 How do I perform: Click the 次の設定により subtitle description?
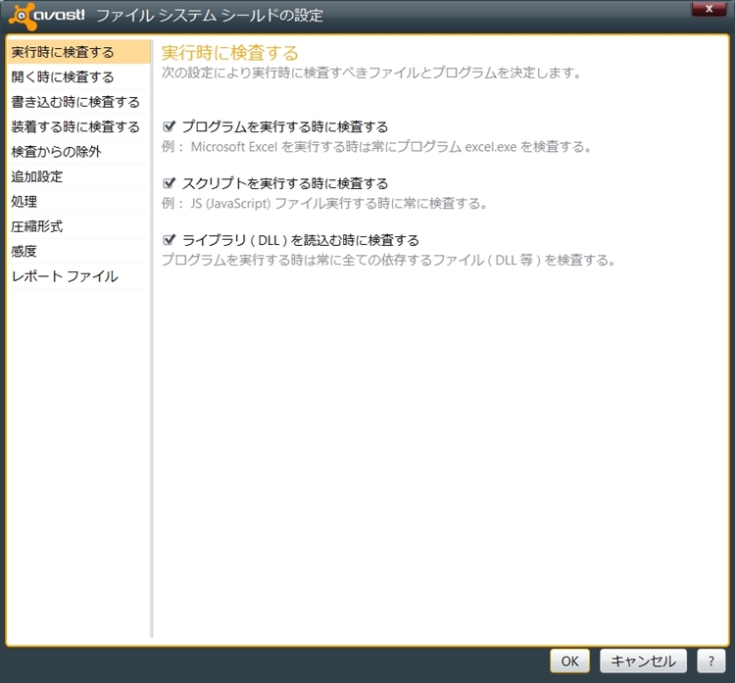coord(371,73)
